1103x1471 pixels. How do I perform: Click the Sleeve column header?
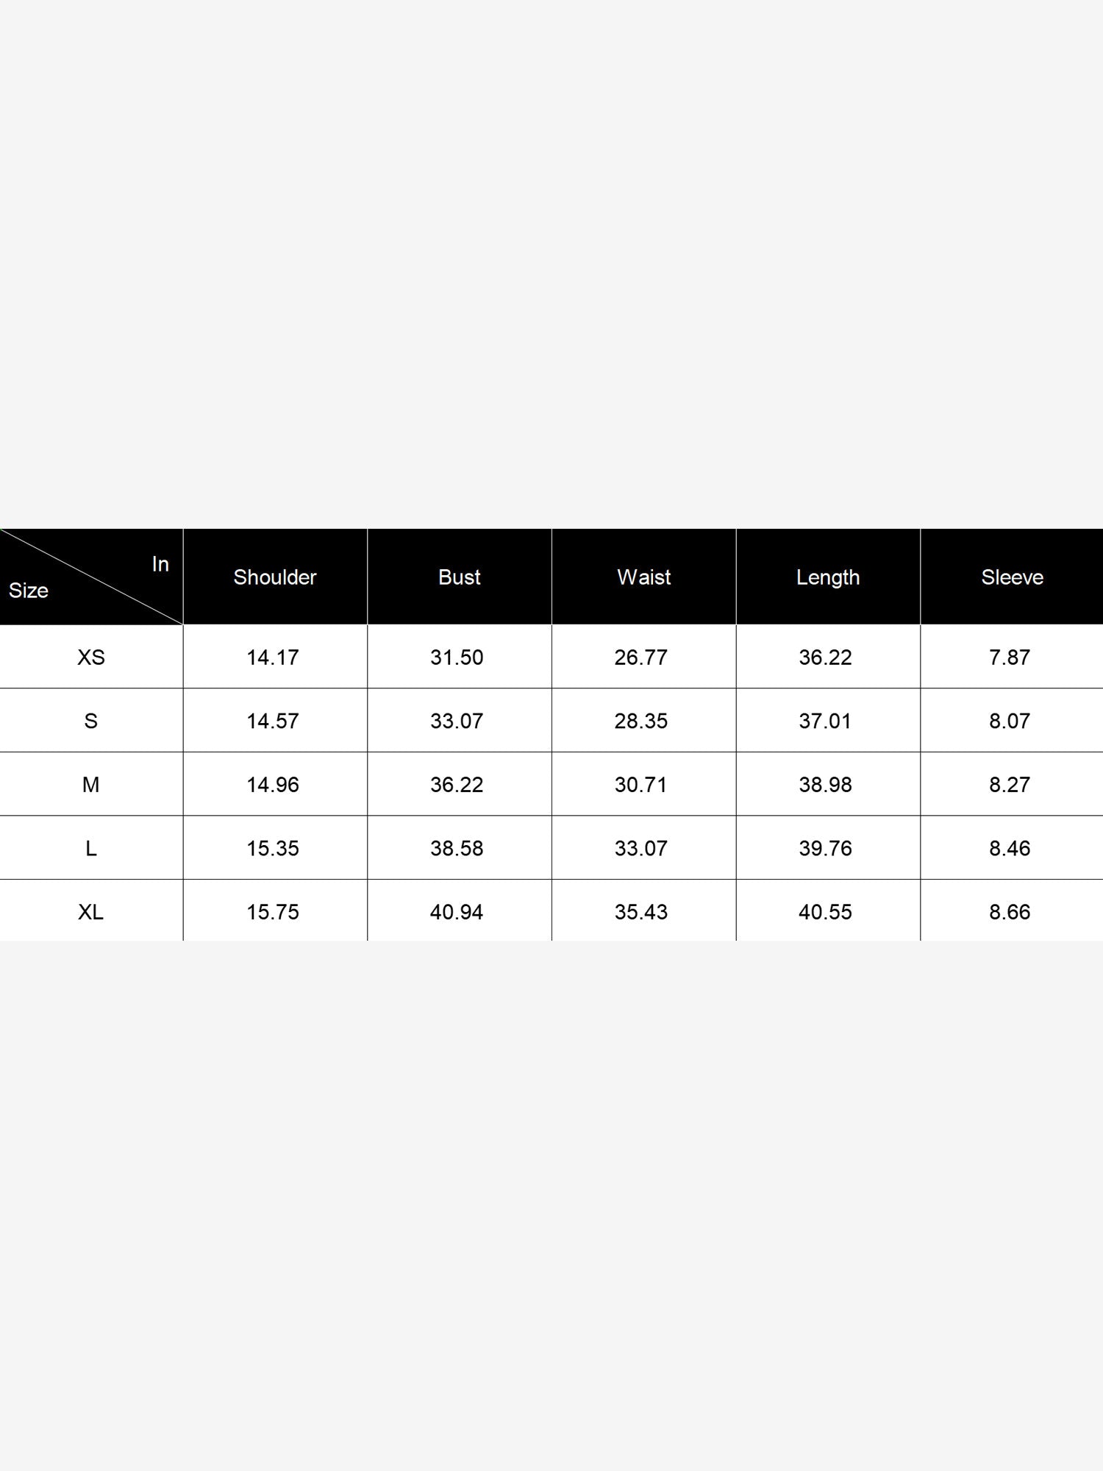click(x=1012, y=577)
